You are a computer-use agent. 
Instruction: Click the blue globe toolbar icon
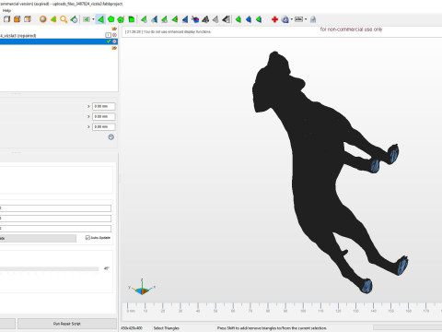pyautogui.click(x=285, y=19)
